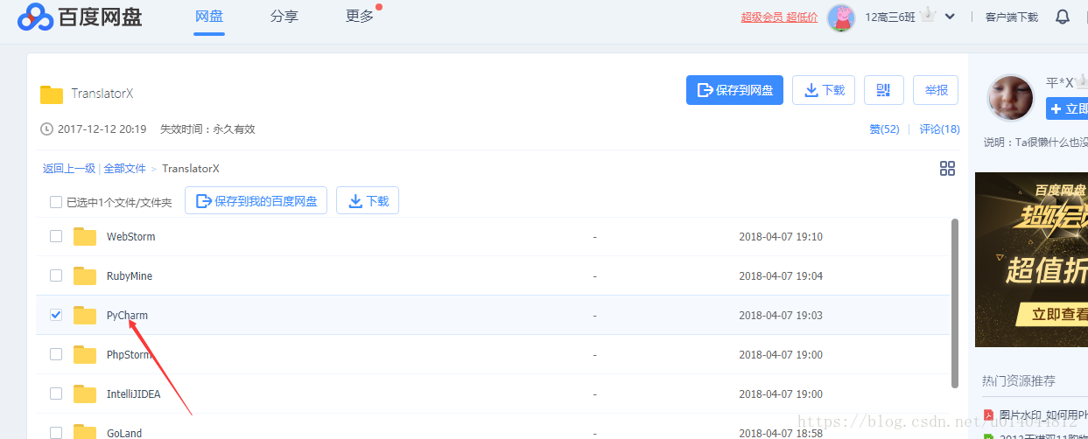Click the WebStorm date 2018-04-07 19:10
Image resolution: width=1088 pixels, height=439 pixels.
(781, 236)
